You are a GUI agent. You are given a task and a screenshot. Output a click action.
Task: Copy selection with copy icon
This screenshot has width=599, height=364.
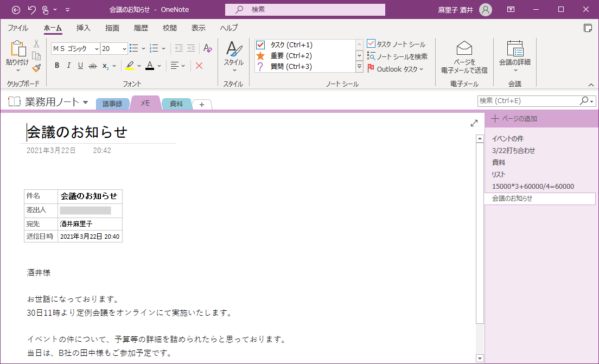(x=36, y=56)
